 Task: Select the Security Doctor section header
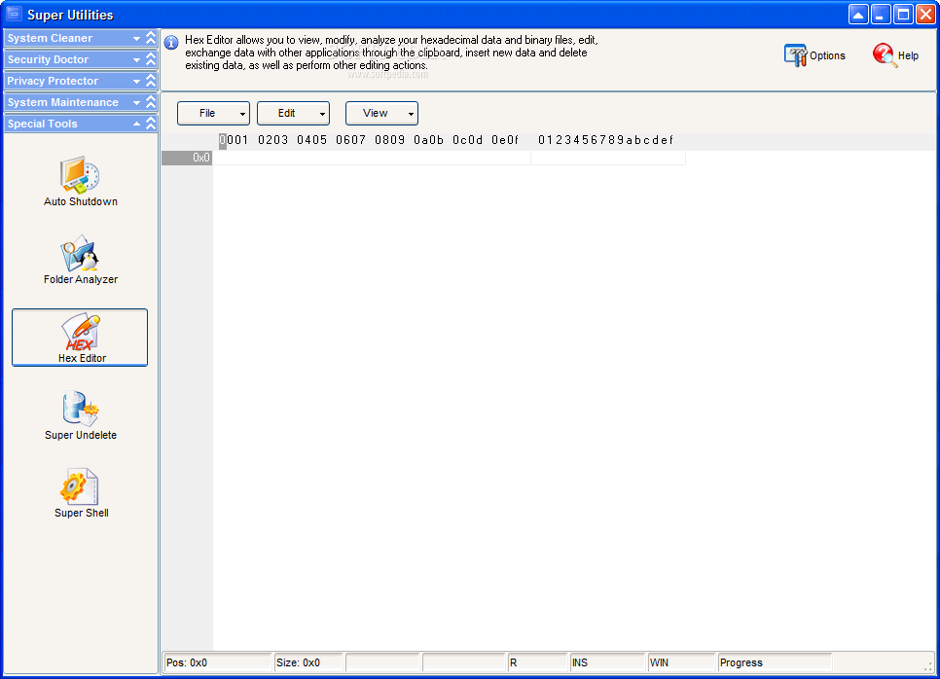point(81,59)
